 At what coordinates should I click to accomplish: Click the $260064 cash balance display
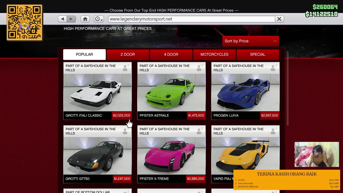[325, 7]
